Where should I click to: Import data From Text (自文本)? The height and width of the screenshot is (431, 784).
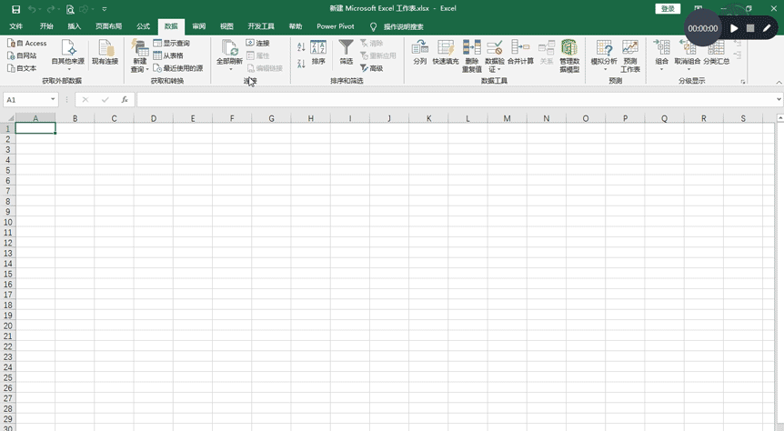pyautogui.click(x=22, y=68)
